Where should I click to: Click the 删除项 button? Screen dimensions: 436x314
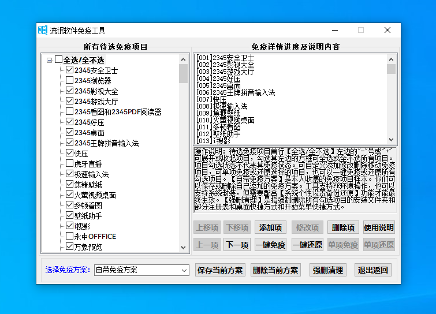pos(344,227)
